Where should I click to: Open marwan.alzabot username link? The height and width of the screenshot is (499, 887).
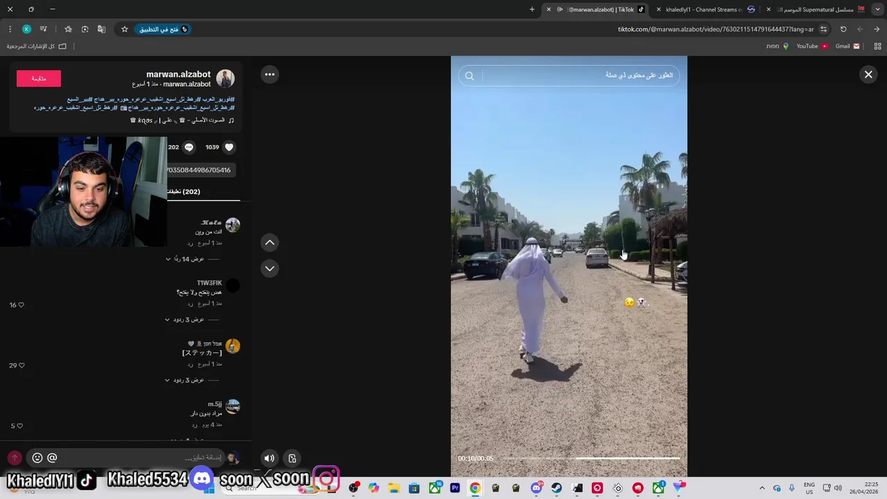(x=178, y=74)
